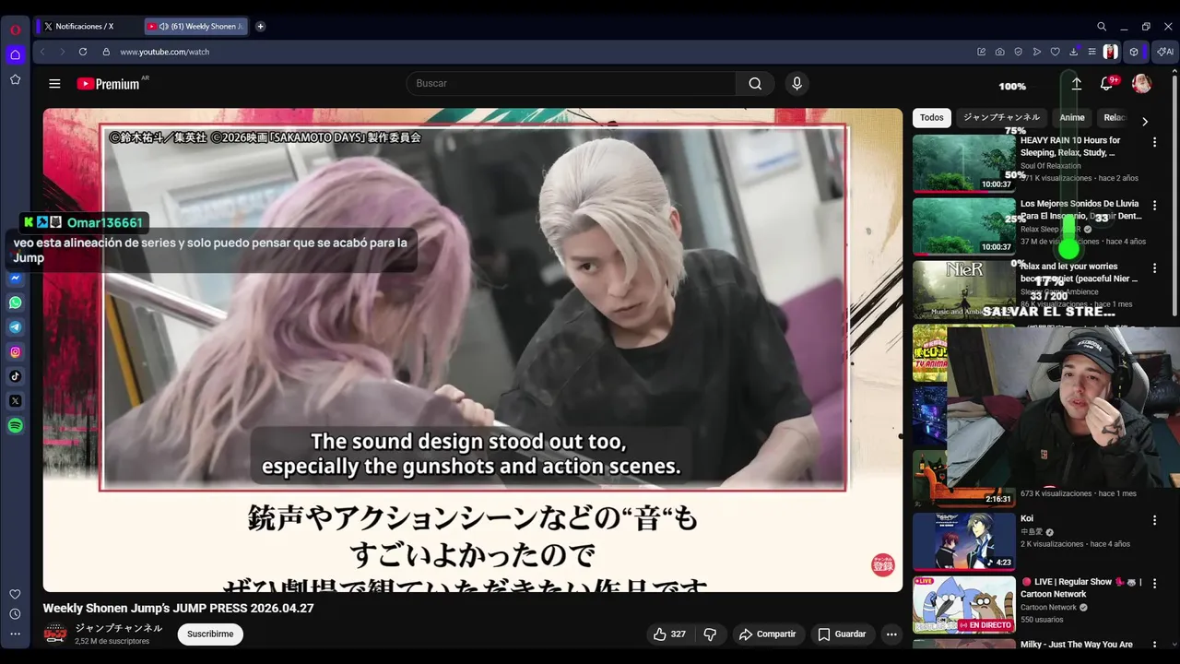The image size is (1180, 664).
Task: Open options for Relax and let your worries
Action: tap(1154, 268)
